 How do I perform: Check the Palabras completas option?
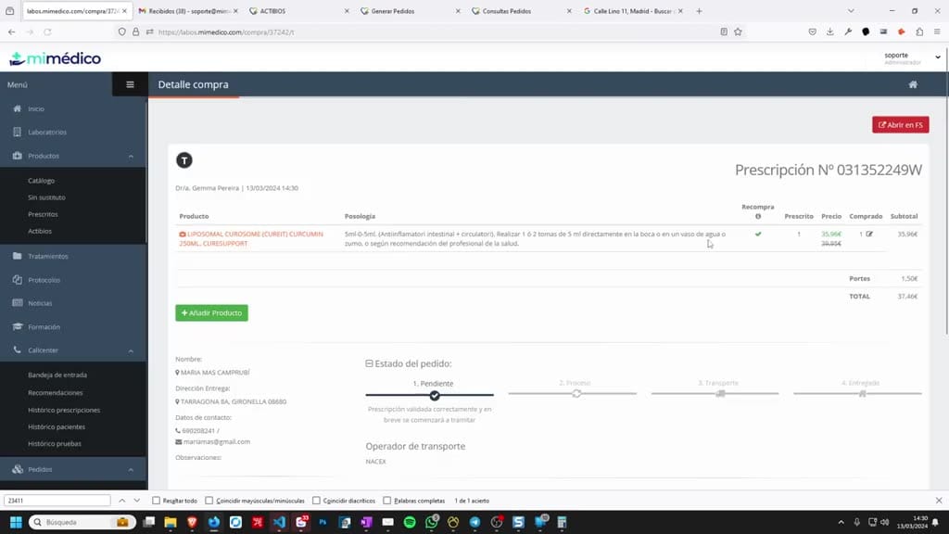(386, 501)
